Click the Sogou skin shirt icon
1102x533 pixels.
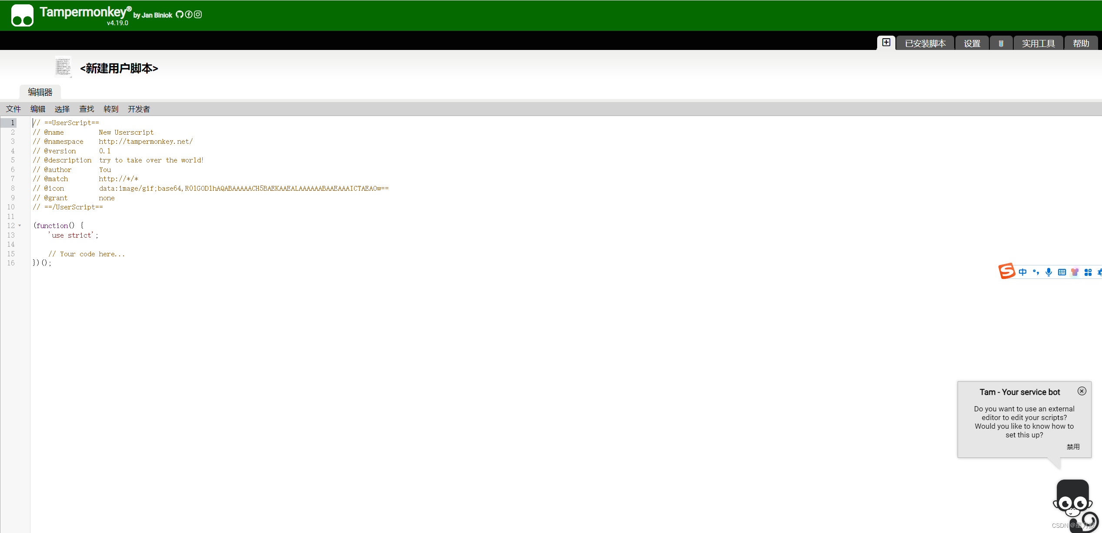[x=1075, y=272]
